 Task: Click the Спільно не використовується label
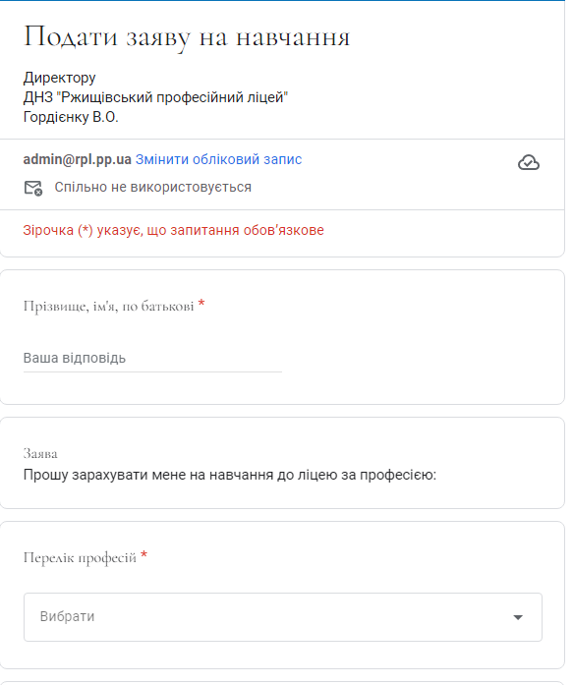coord(153,187)
